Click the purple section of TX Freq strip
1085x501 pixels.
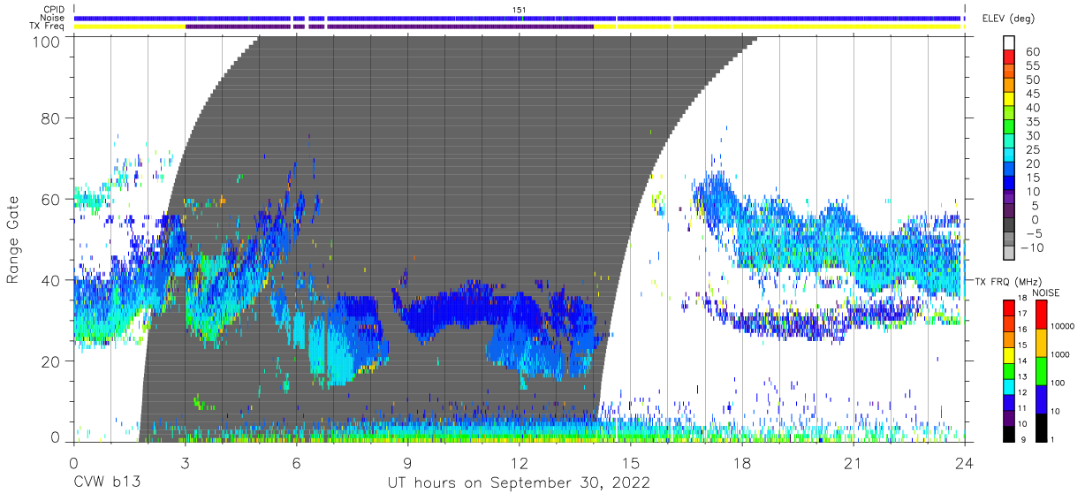(x=389, y=27)
